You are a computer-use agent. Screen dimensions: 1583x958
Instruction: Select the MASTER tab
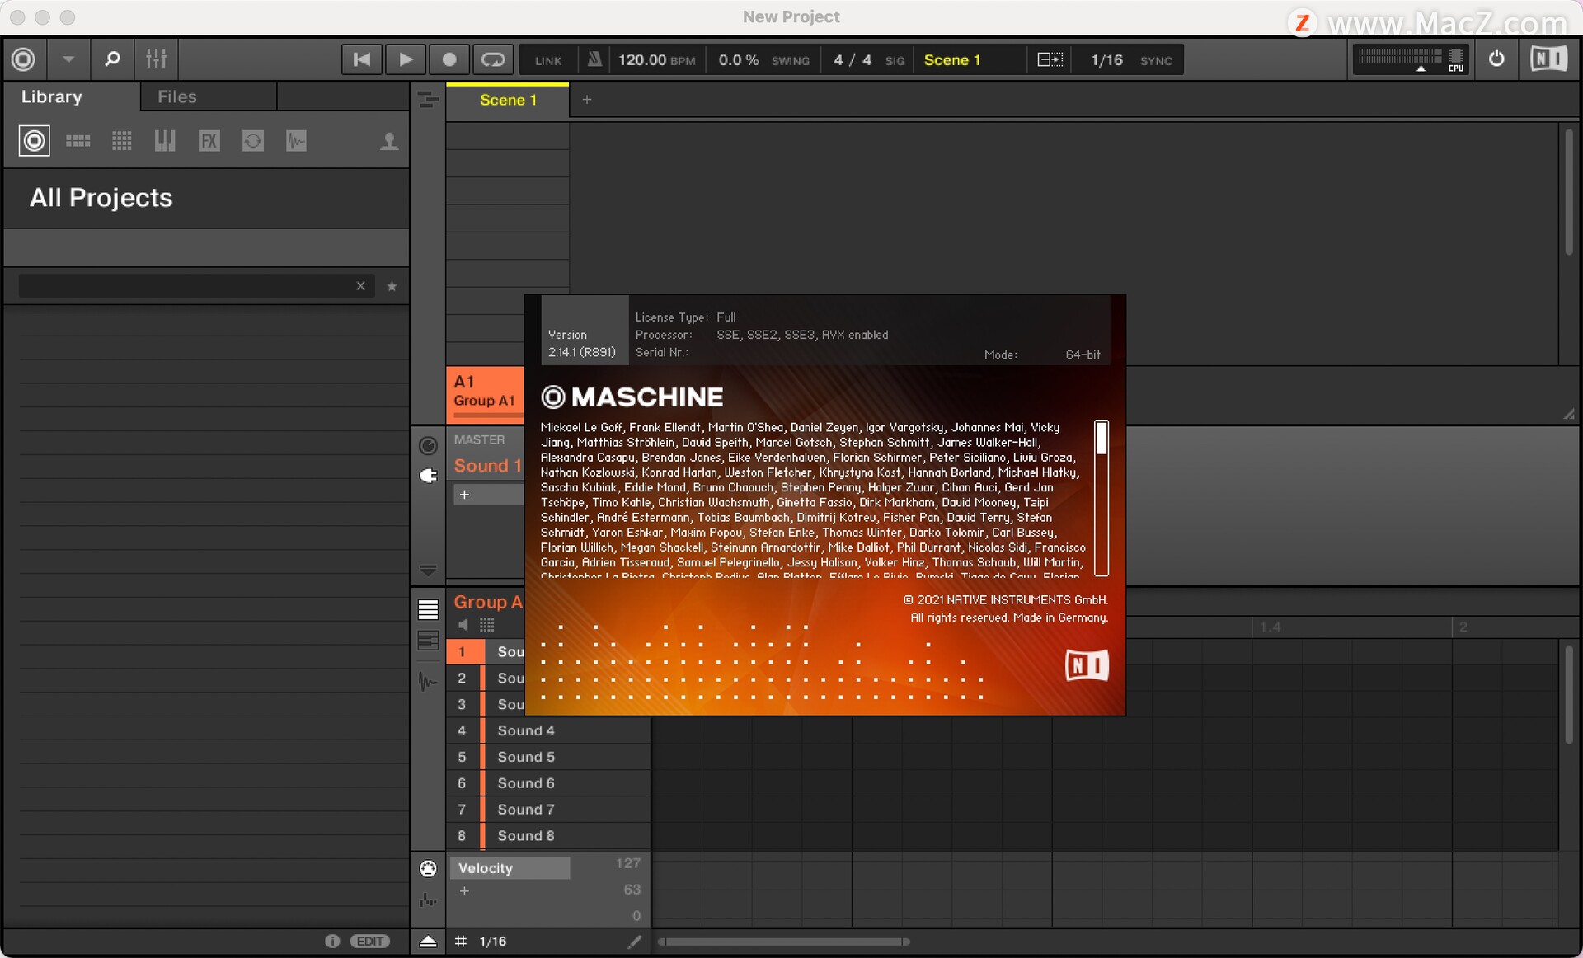(x=479, y=440)
